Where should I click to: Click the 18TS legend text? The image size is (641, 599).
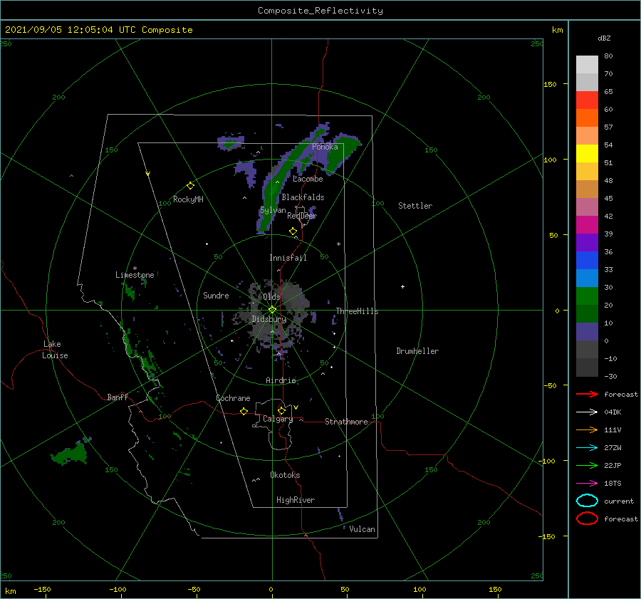coord(613,484)
